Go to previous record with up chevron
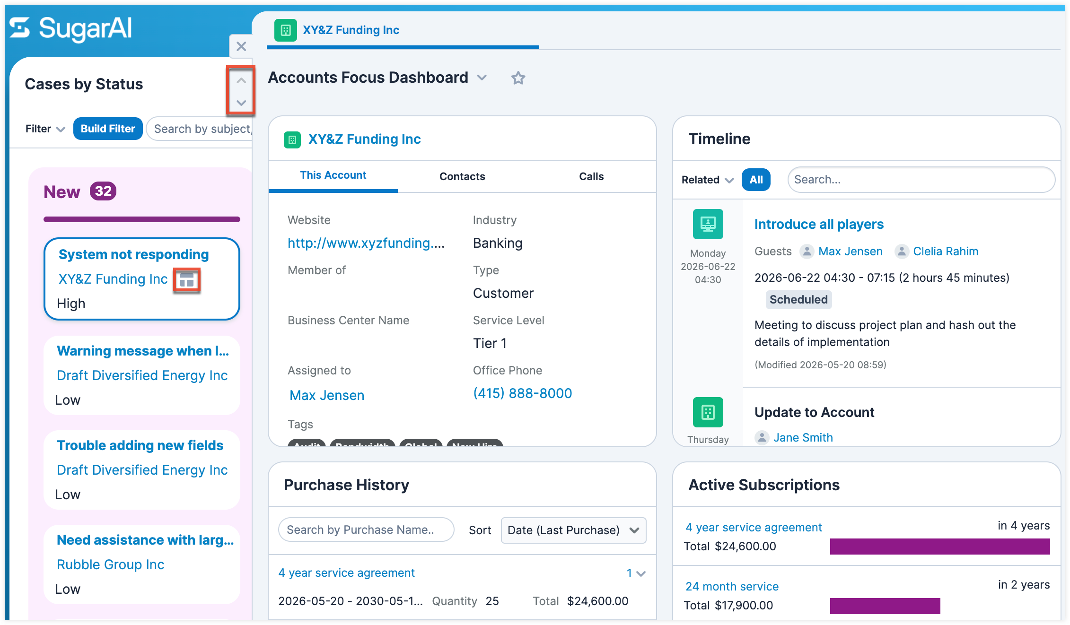Image resolution: width=1070 pixels, height=625 pixels. [x=241, y=80]
